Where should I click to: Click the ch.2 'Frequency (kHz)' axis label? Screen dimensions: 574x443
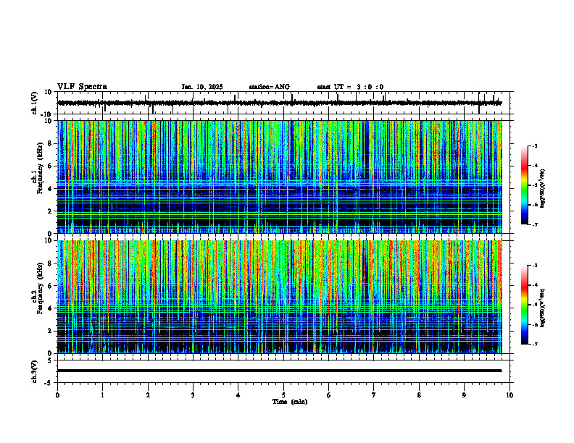(40, 288)
